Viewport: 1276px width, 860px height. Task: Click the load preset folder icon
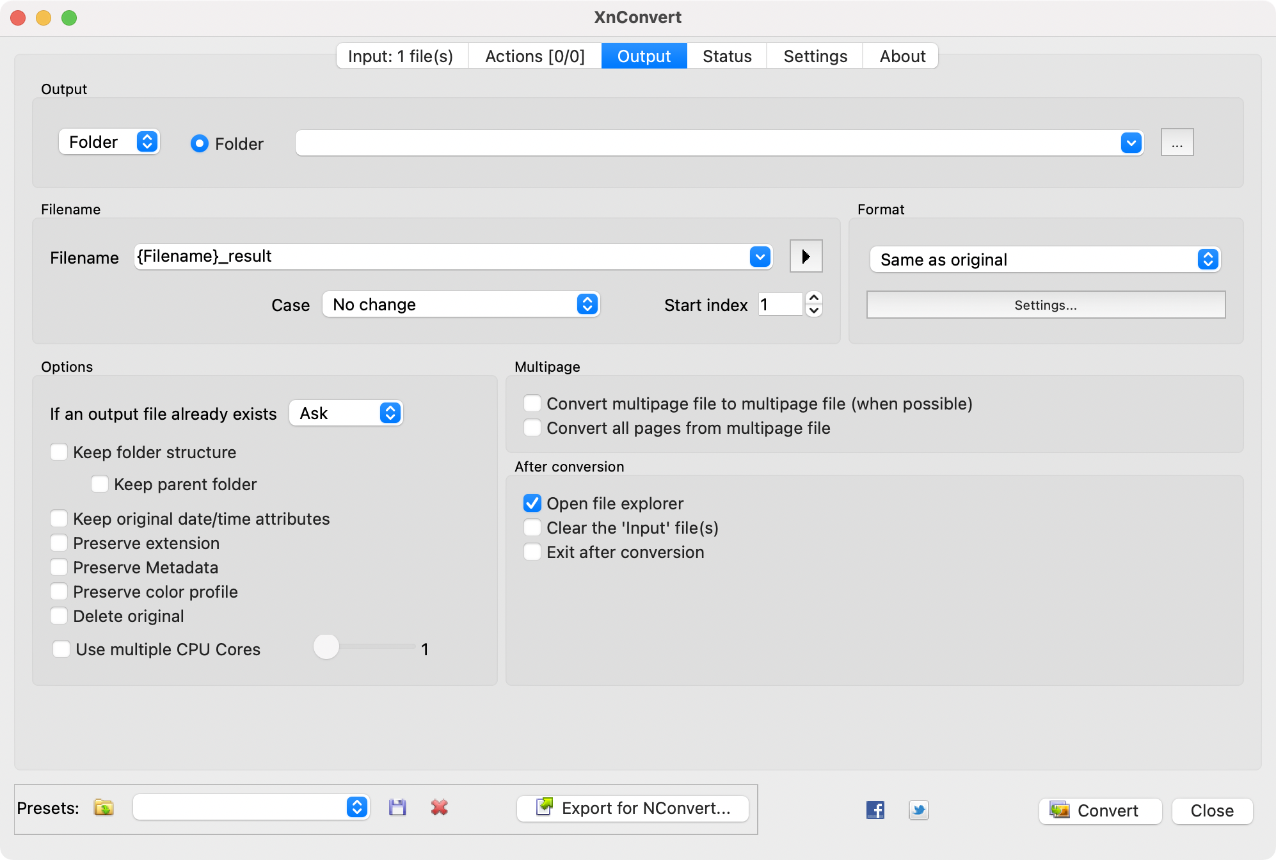coord(104,808)
